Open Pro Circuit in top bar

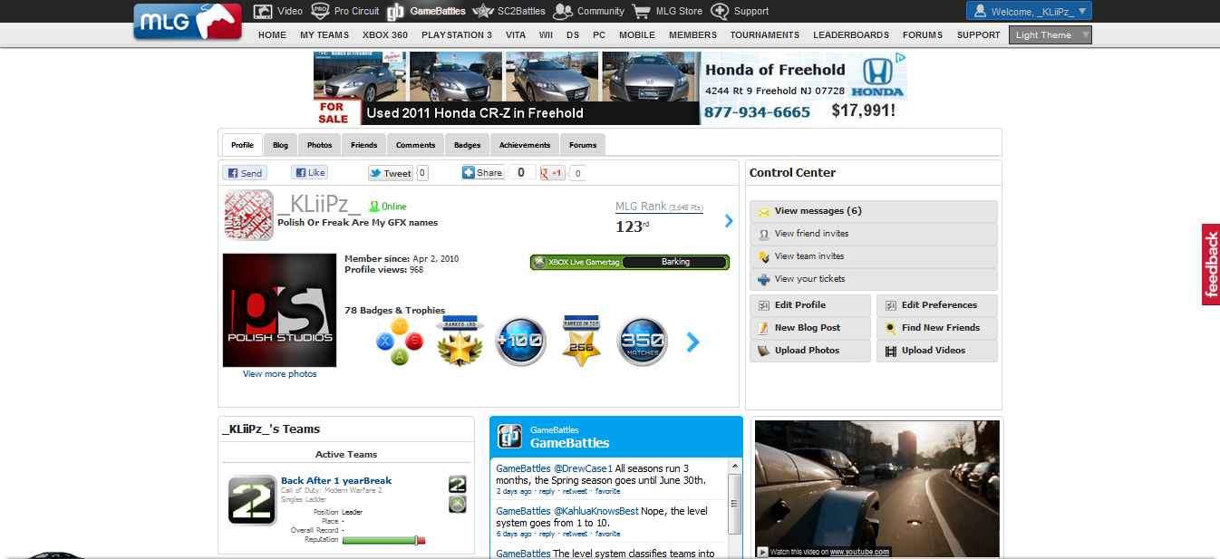(345, 11)
